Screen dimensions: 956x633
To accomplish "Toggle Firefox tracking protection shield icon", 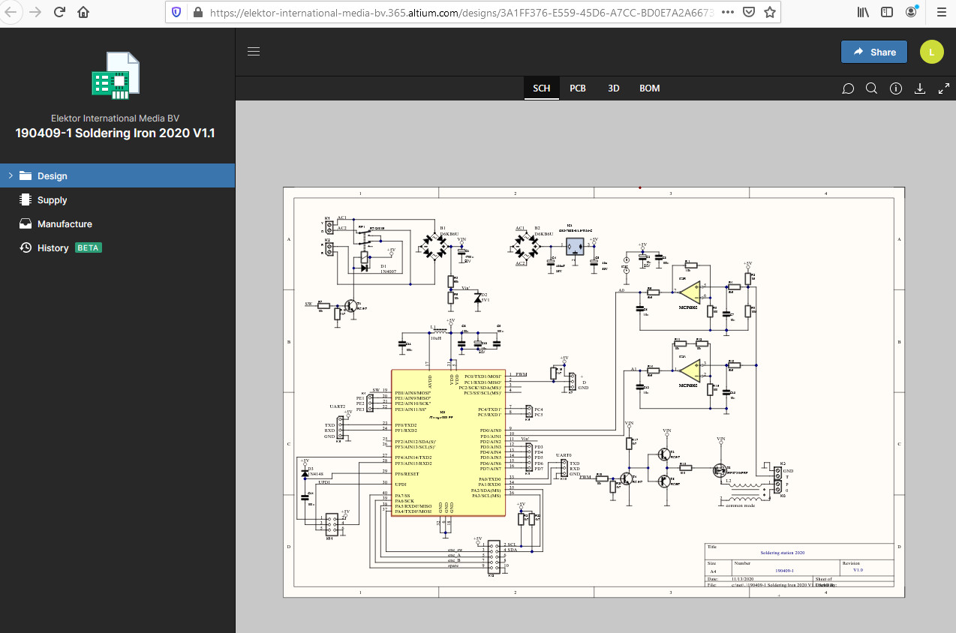I will click(176, 12).
